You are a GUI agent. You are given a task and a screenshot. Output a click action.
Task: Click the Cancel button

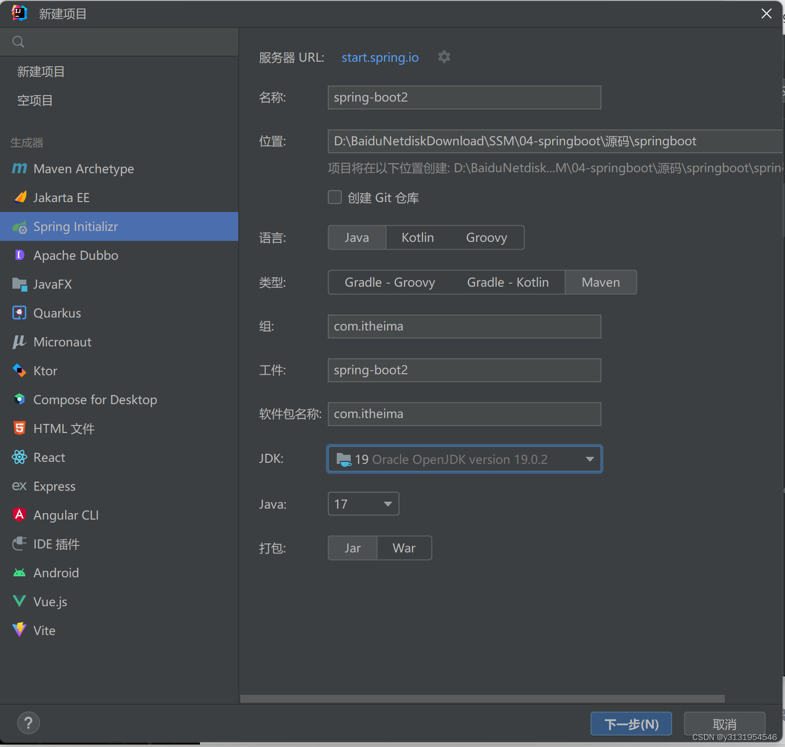tap(724, 724)
